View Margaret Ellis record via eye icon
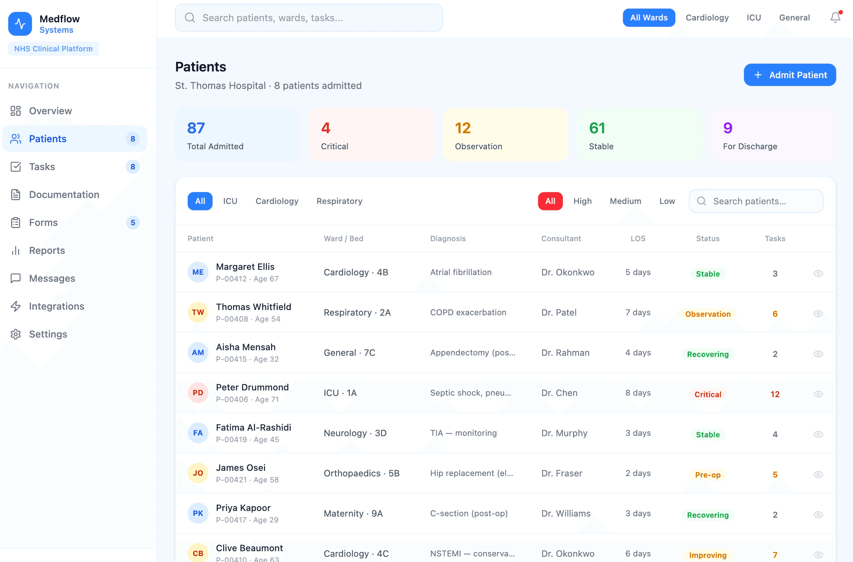The width and height of the screenshot is (853, 562). [x=818, y=274]
